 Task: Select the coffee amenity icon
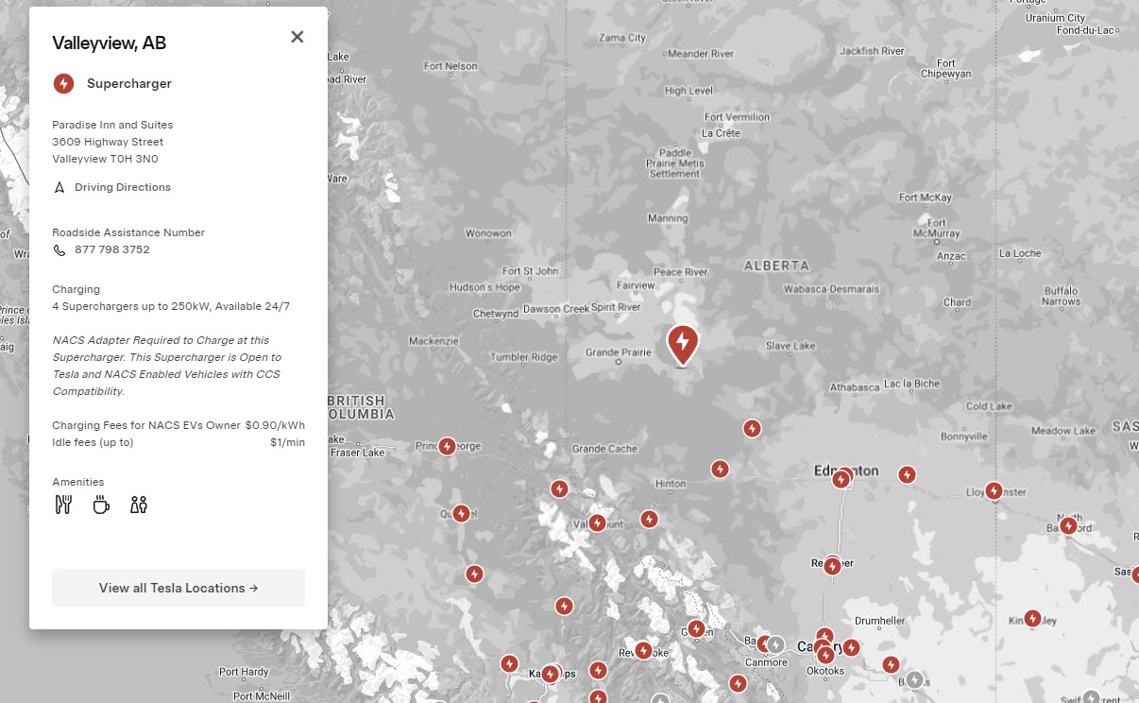101,504
